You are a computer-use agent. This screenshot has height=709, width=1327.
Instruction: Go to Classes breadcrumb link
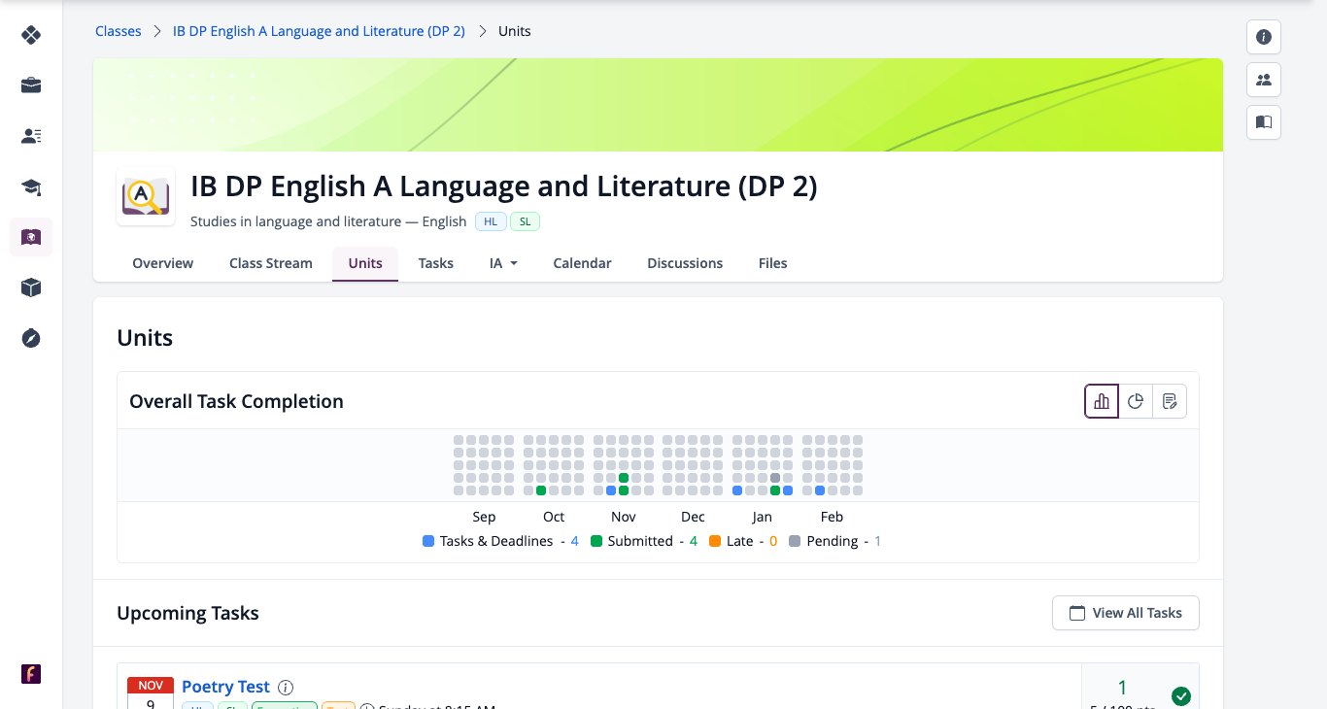tap(119, 31)
